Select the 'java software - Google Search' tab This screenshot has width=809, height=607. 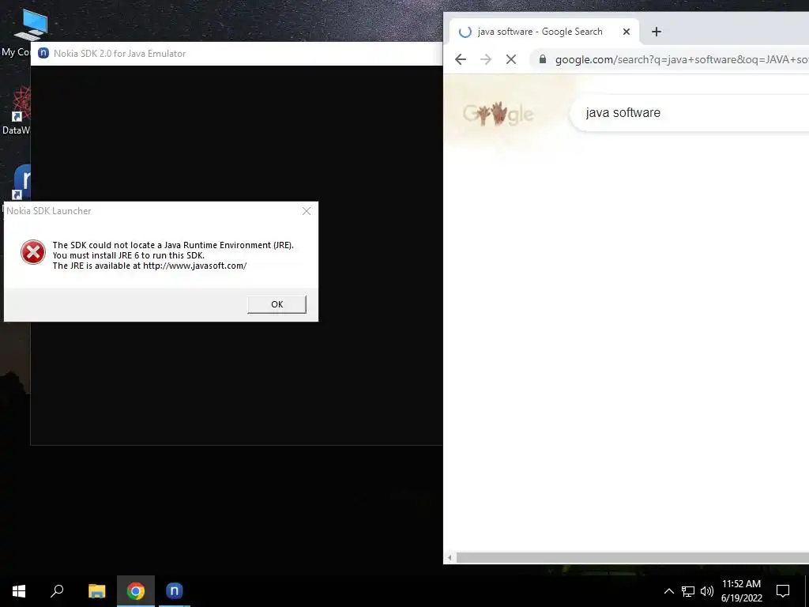[544, 32]
